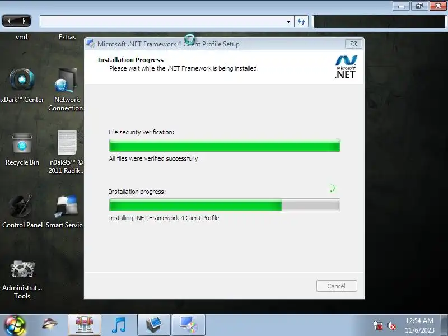
Task: Click the Show desktop strip after the clock
Action: pyautogui.click(x=444, y=325)
